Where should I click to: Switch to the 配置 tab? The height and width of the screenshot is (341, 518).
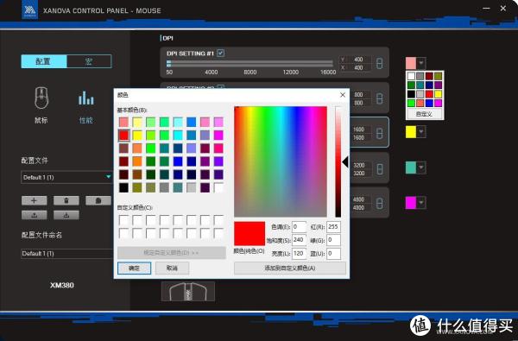(x=44, y=61)
